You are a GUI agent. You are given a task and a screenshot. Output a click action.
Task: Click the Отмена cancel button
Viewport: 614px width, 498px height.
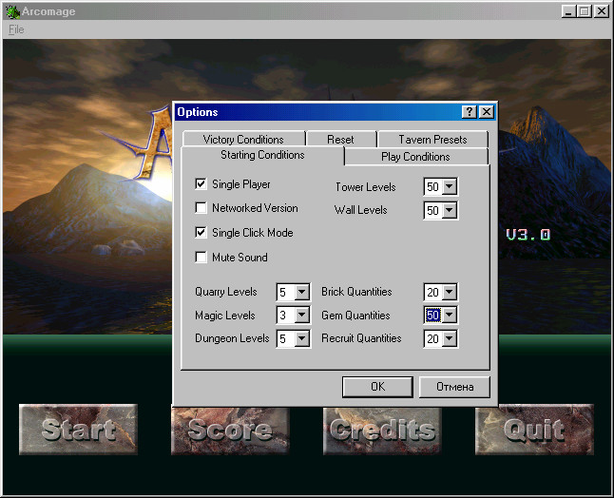point(454,387)
